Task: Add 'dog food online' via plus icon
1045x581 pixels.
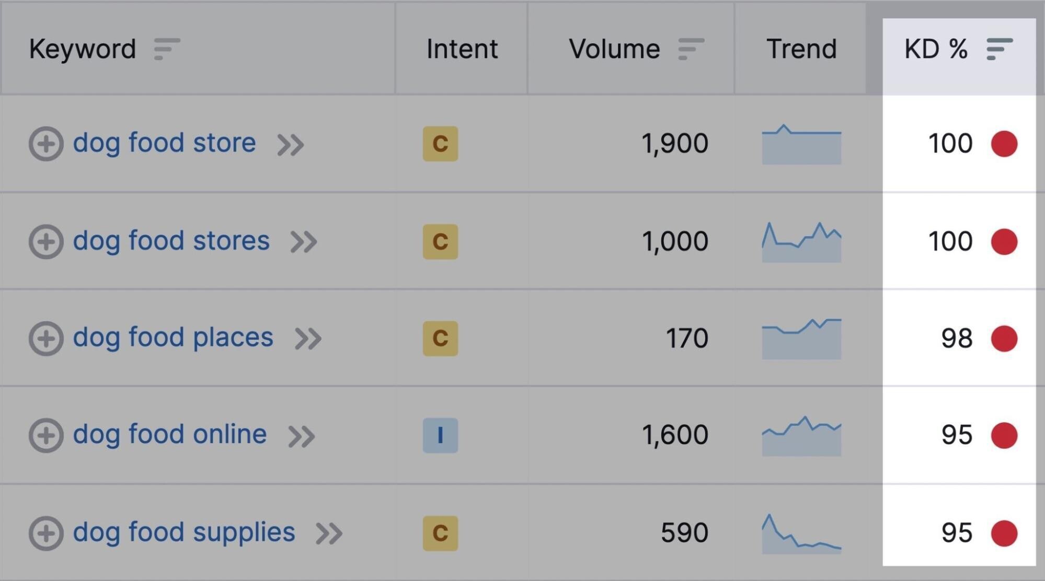Action: pyautogui.click(x=46, y=435)
